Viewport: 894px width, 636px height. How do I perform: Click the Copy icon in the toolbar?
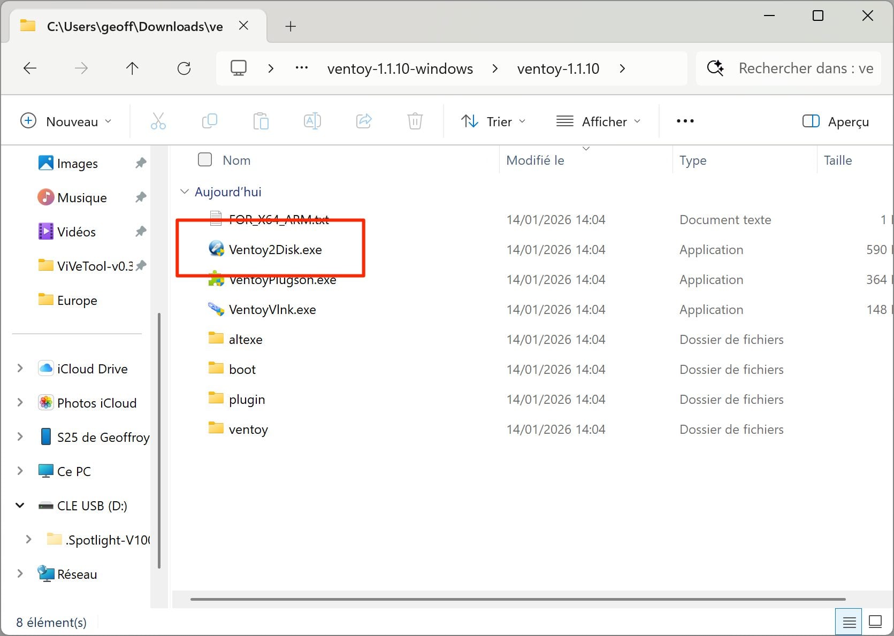click(210, 121)
